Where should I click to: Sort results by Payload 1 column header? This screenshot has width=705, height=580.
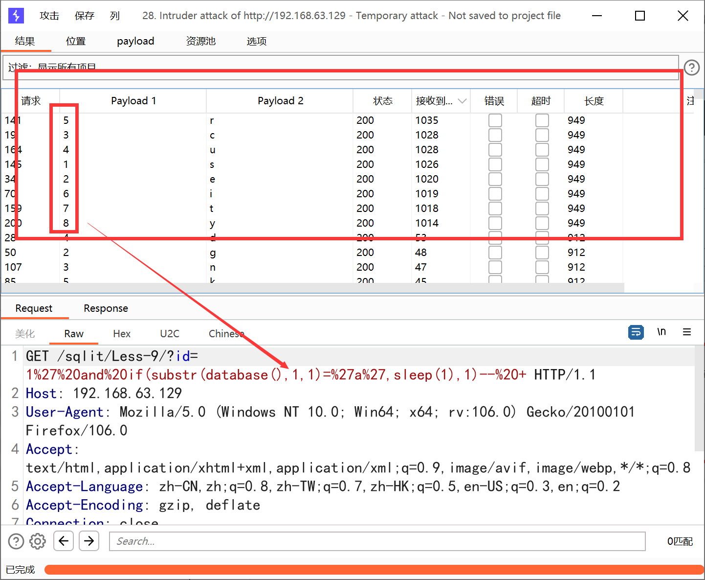pos(133,101)
